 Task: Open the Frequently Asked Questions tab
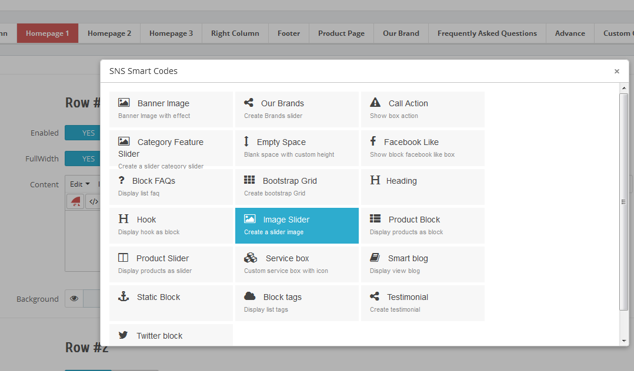487,33
